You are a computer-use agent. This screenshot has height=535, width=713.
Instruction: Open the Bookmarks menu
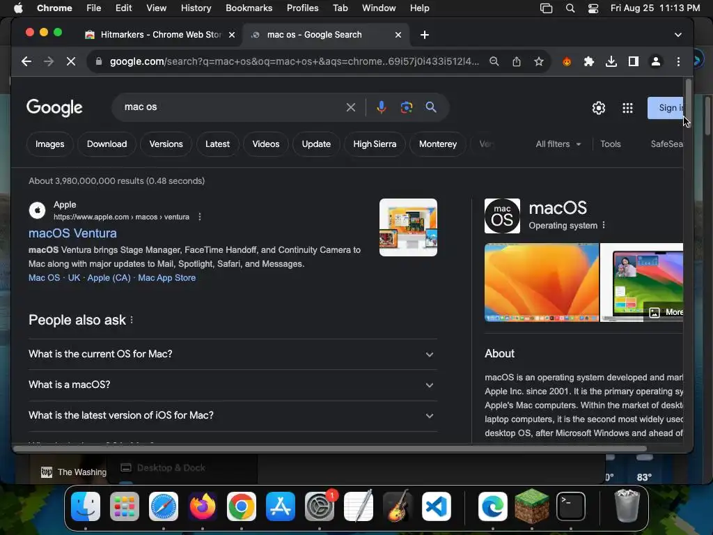point(249,8)
